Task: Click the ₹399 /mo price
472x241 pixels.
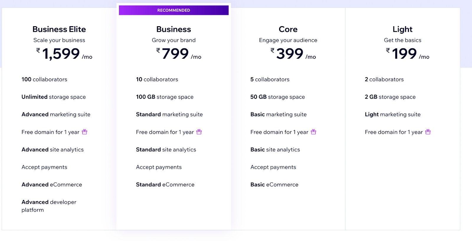Action: (x=293, y=54)
